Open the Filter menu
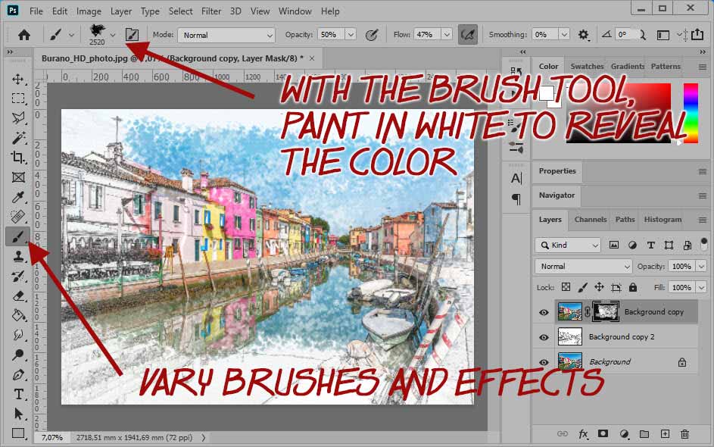This screenshot has height=447, width=714. point(211,11)
